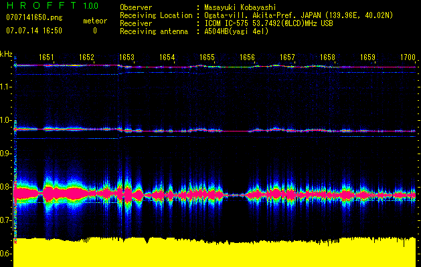This screenshot has width=421, height=267.
Task: Click the A504HB(yagi 4el) antenna text
Action: tap(236, 31)
